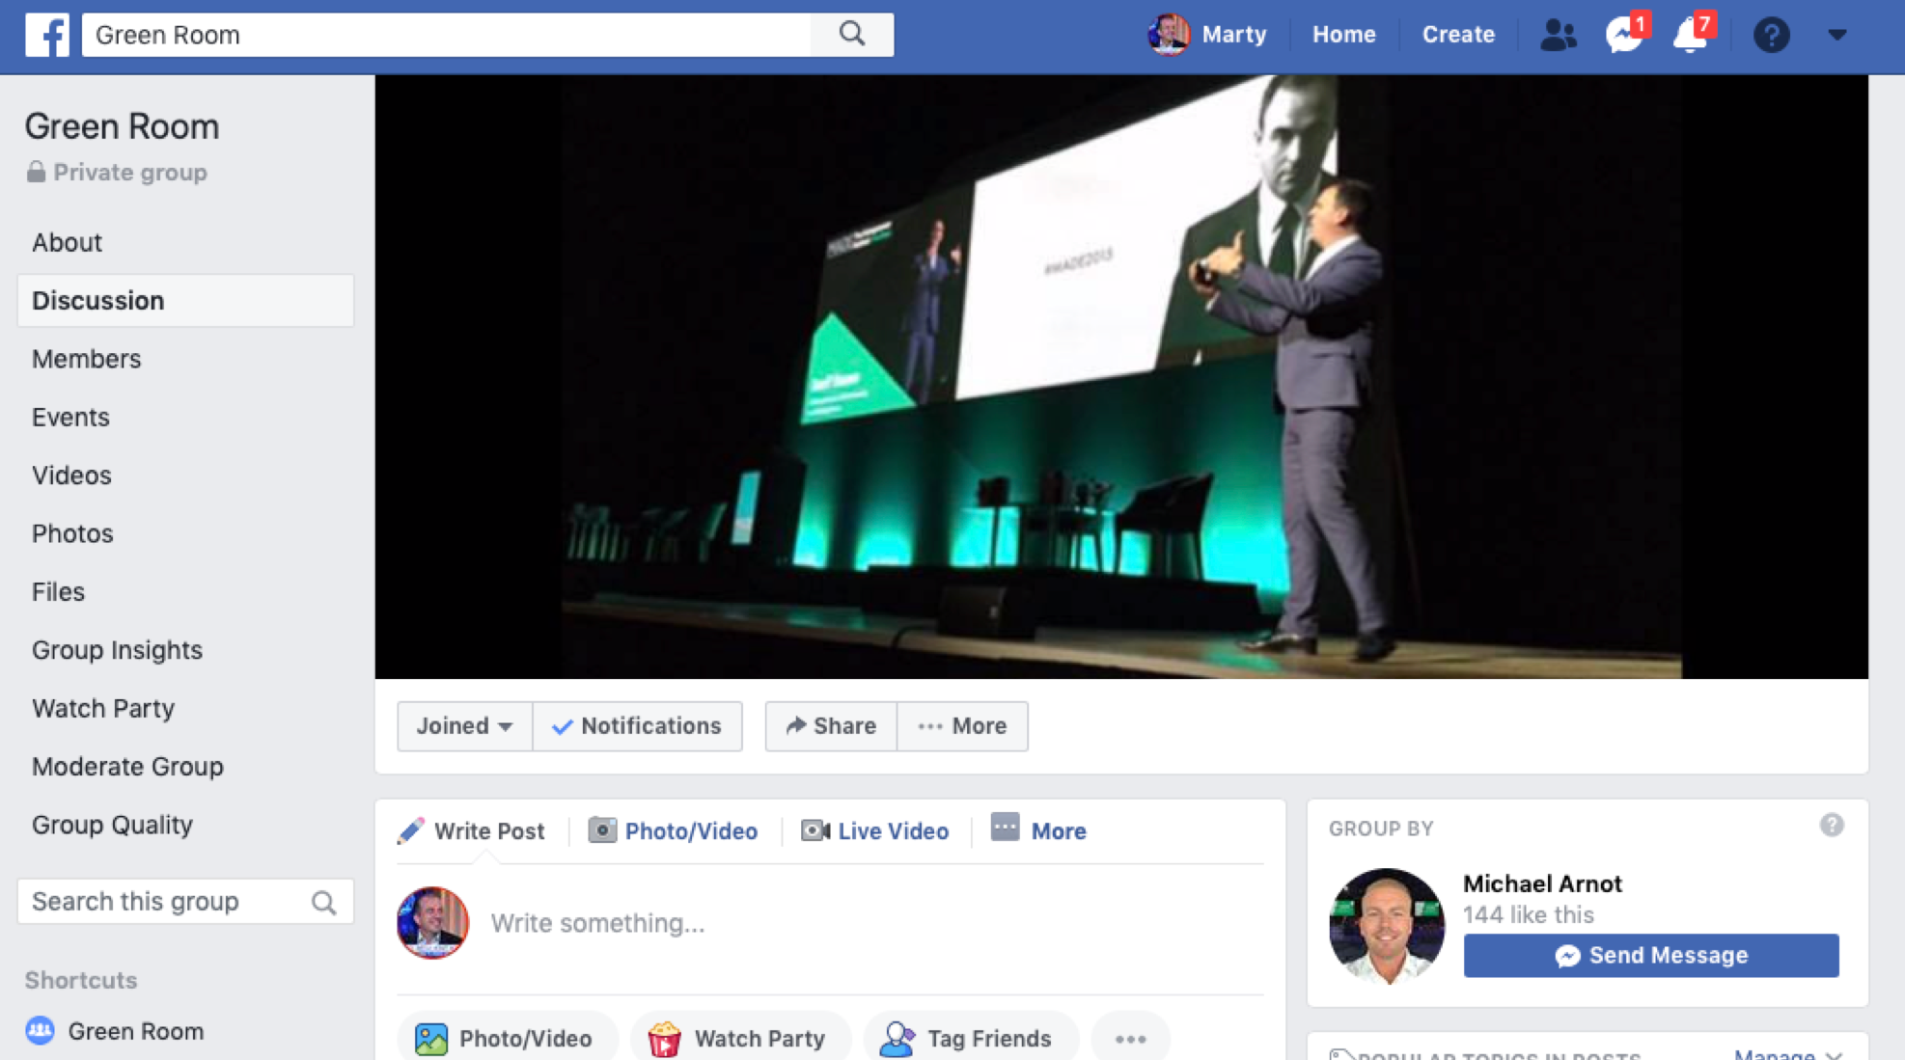This screenshot has width=1905, height=1060.
Task: Open the notifications bell icon
Action: [1690, 35]
